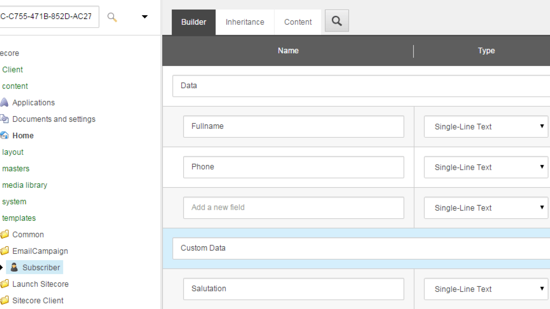Screen dimensions: 550x309
Task: Click the Applications icon in the tree
Action: point(4,102)
